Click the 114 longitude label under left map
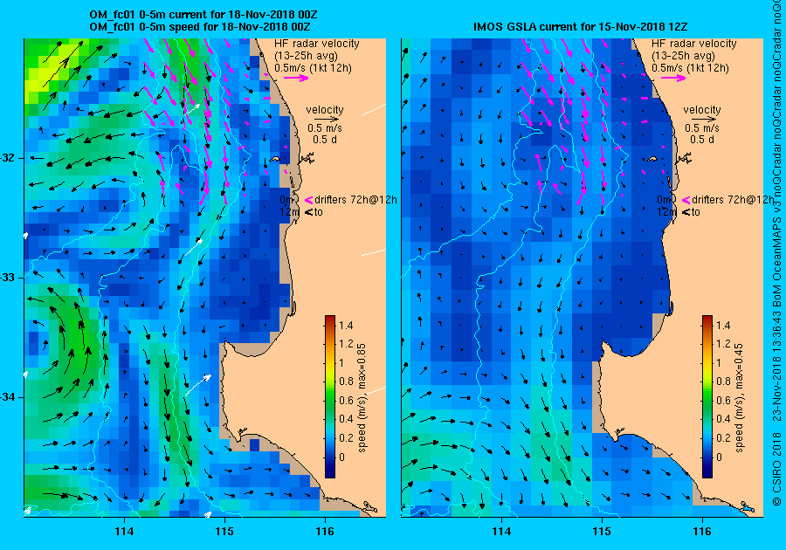Viewport: 786px width, 550px height. point(124,532)
